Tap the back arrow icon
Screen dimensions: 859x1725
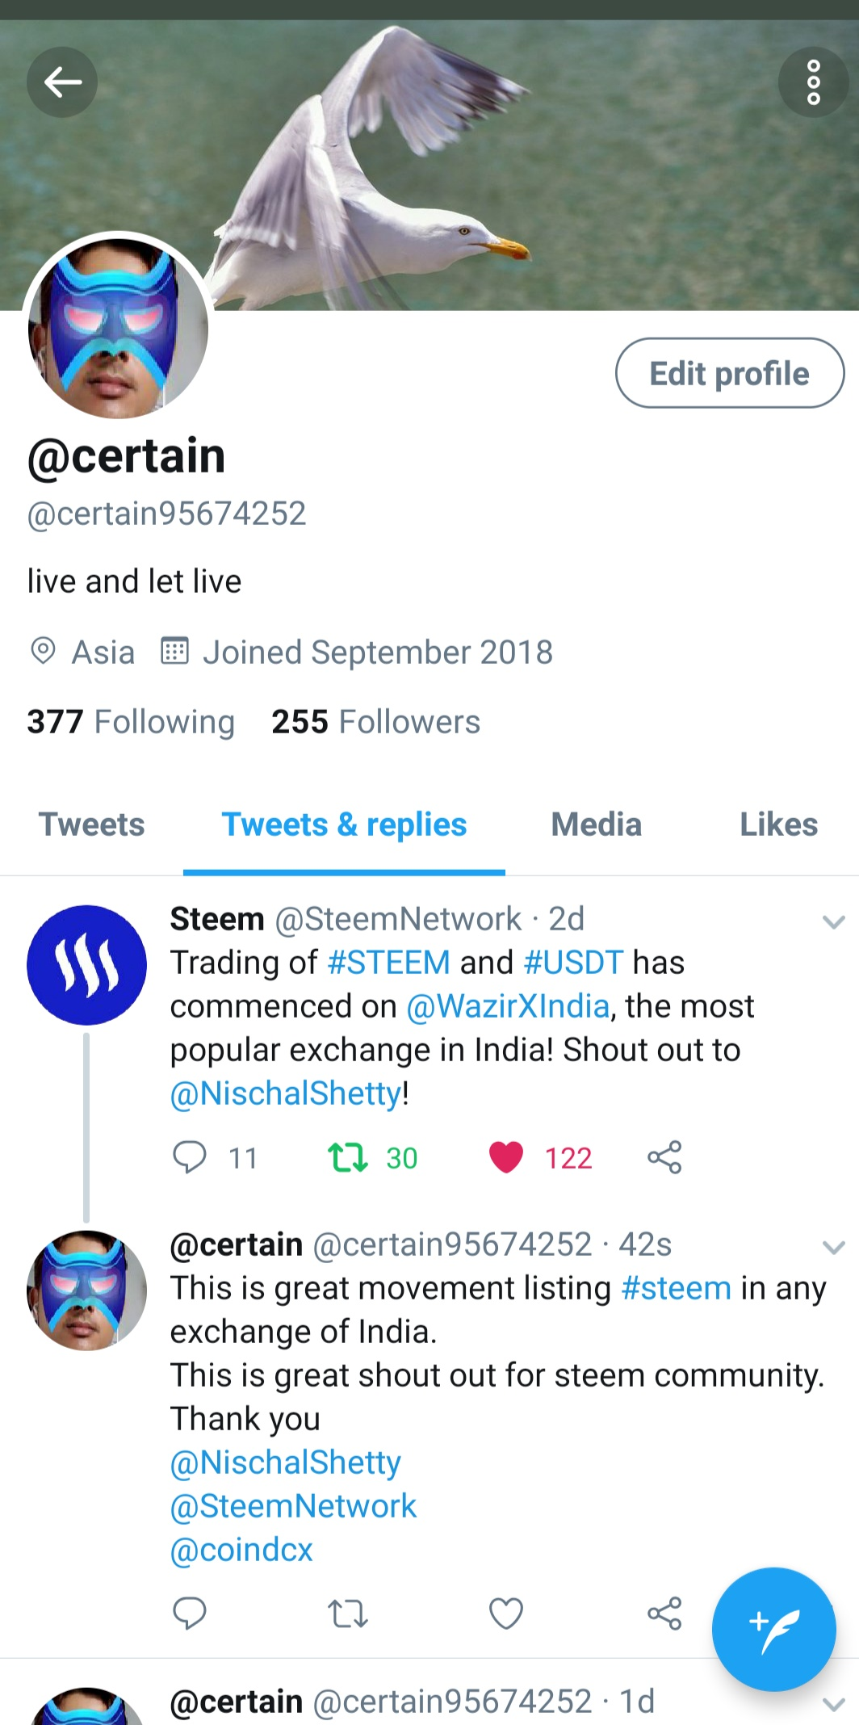(62, 82)
